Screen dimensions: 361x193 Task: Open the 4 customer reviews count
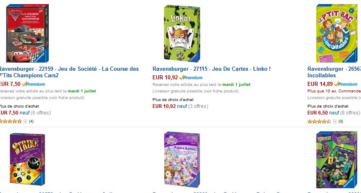point(31,121)
